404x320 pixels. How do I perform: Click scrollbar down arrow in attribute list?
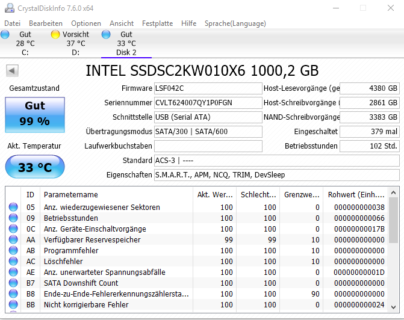tap(393, 307)
